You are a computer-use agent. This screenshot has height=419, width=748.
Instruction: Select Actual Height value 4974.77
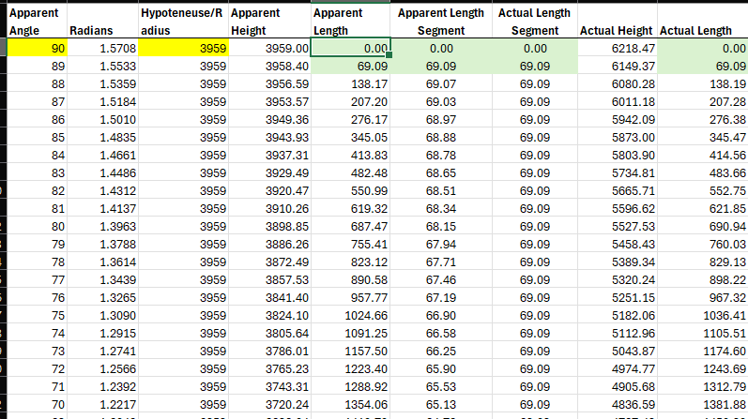(618, 368)
